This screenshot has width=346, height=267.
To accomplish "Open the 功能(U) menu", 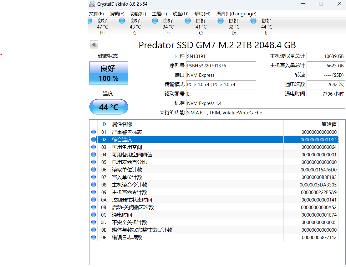I will click(138, 14).
